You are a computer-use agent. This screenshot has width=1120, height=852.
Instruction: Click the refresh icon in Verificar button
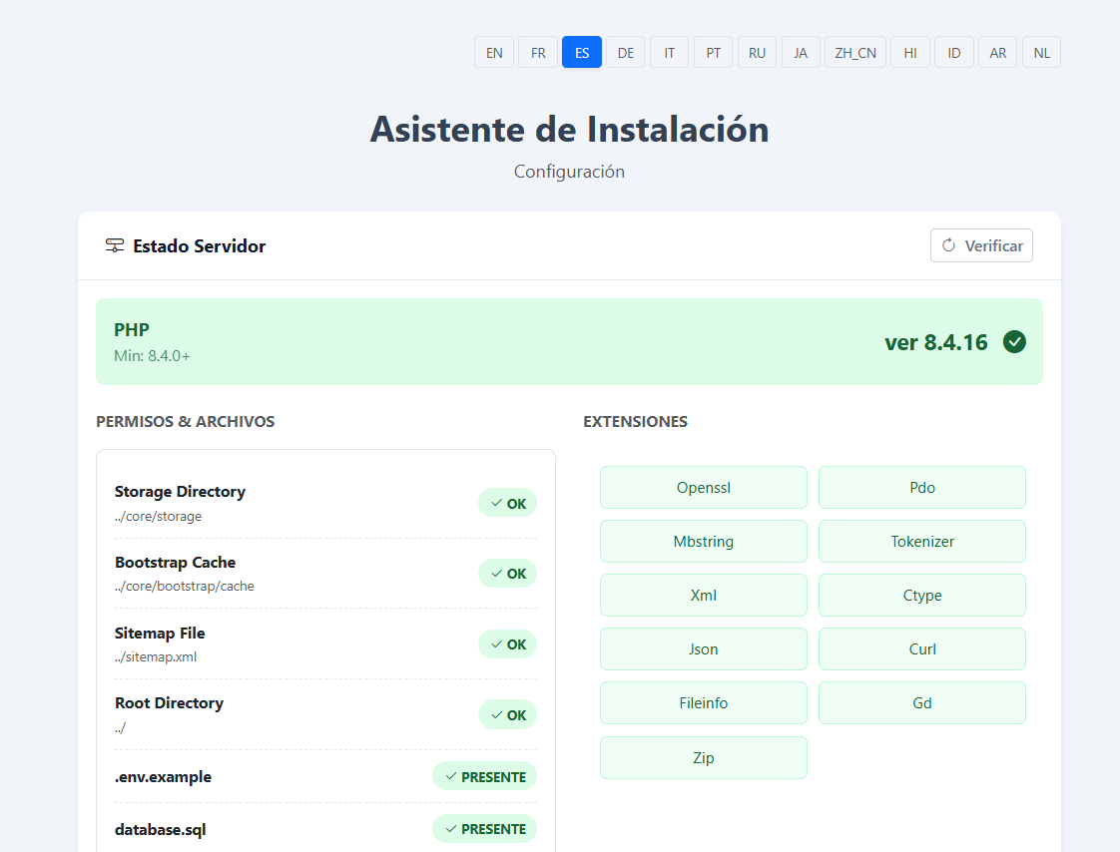pos(949,245)
